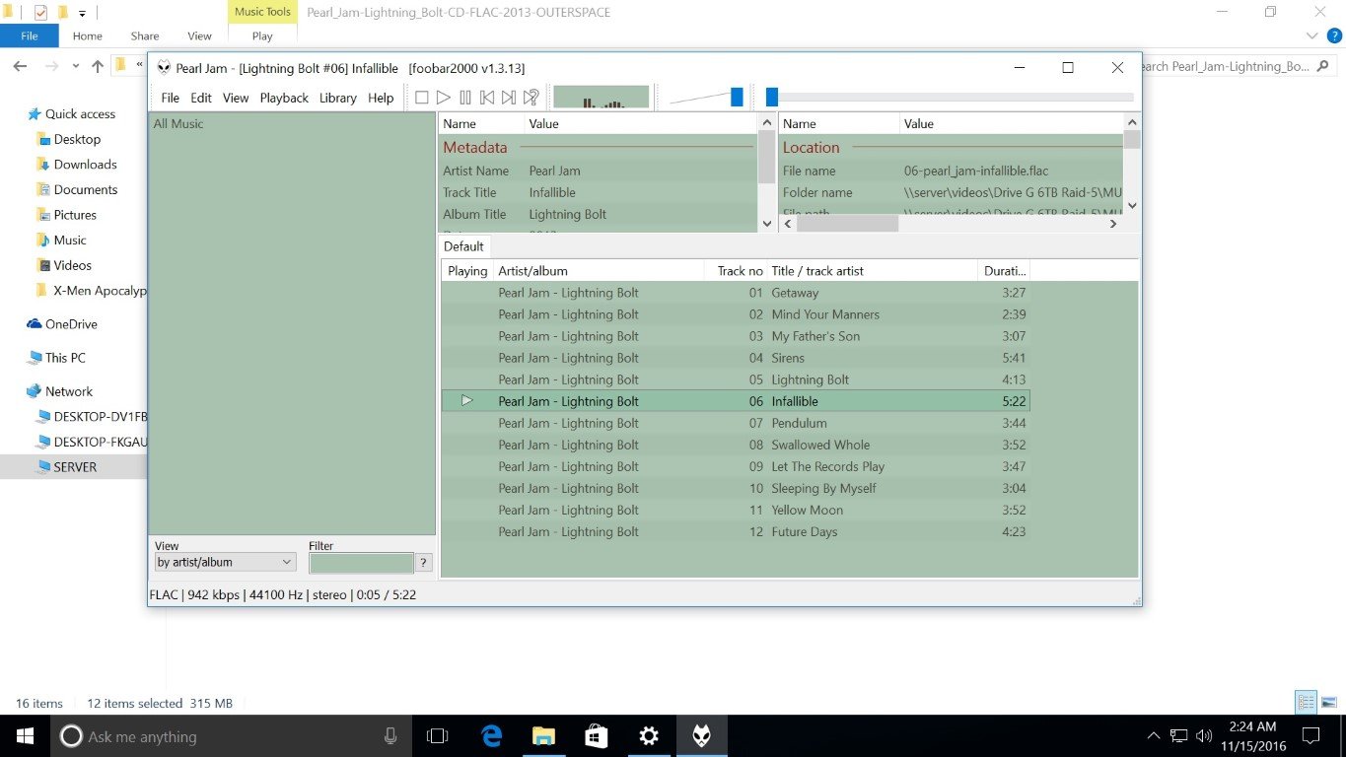
Task: Click the playing indicator on Infallible row
Action: (467, 401)
